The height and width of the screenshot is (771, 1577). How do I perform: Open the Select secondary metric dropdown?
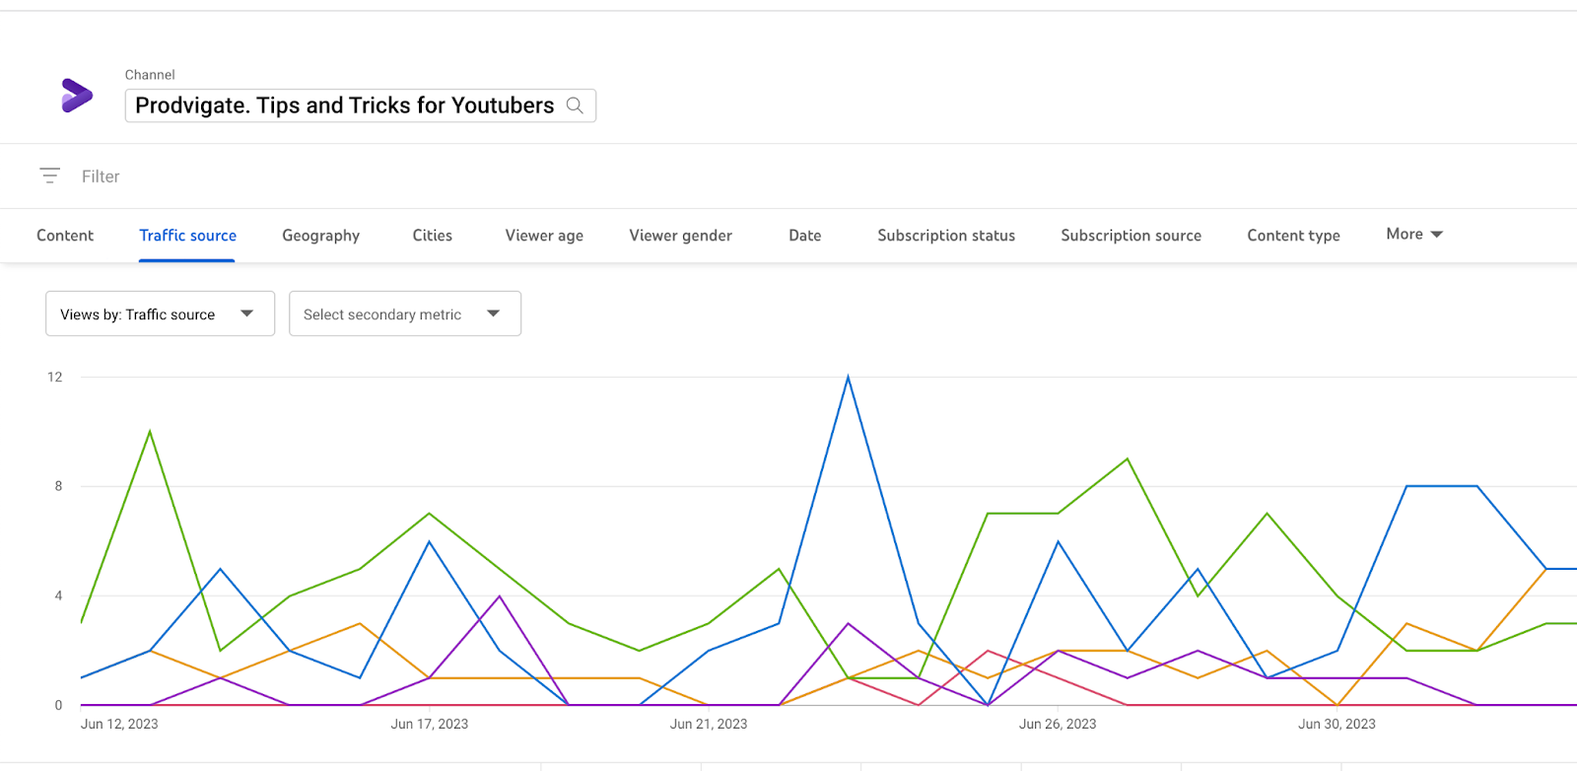click(404, 314)
